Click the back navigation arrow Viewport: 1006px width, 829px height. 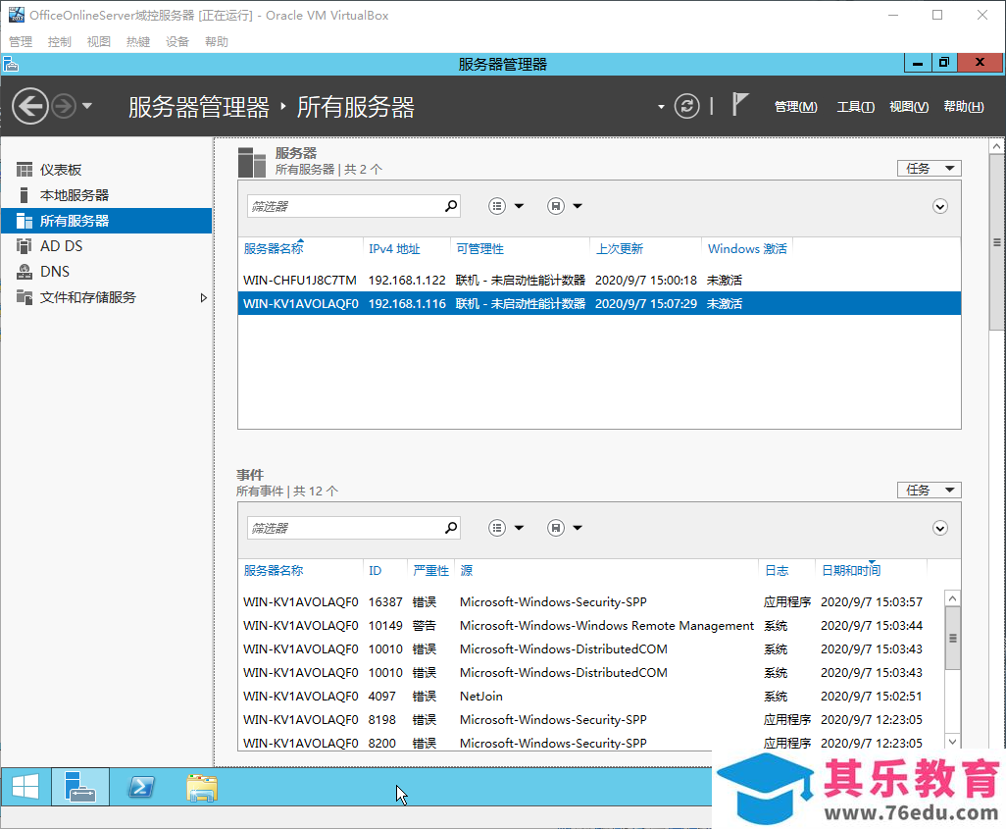[x=30, y=106]
